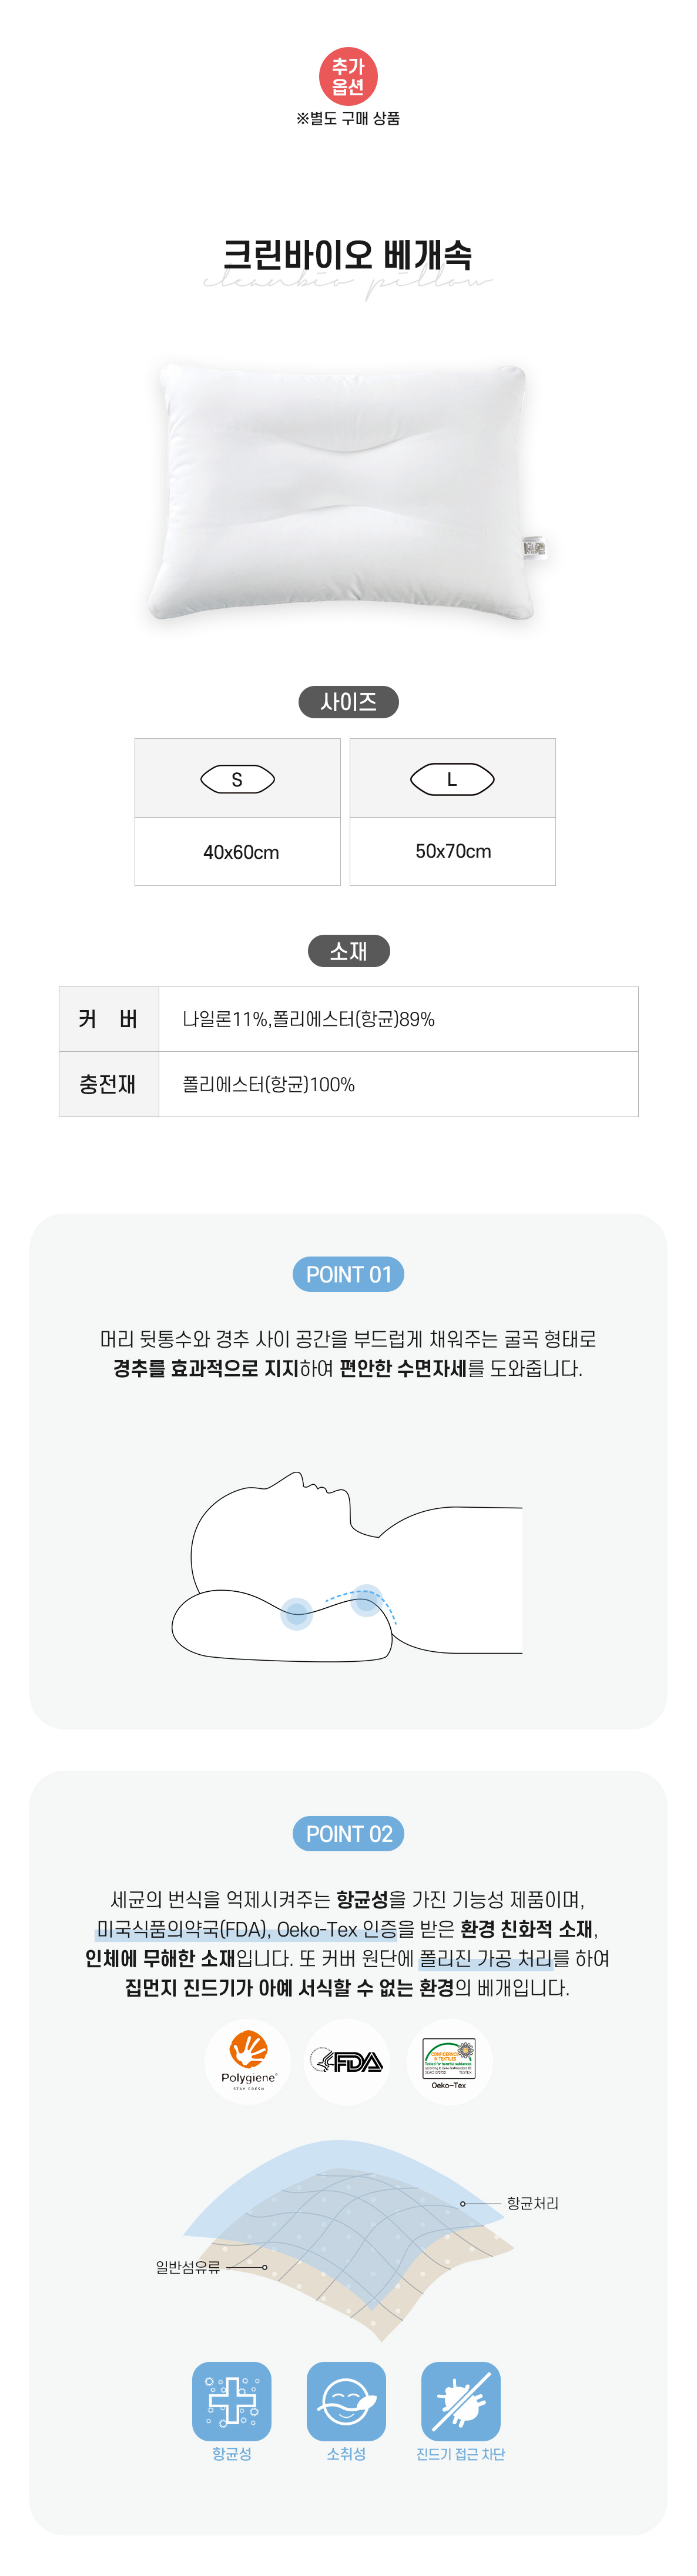Click the red 추가 옵션 badge

click(x=347, y=77)
